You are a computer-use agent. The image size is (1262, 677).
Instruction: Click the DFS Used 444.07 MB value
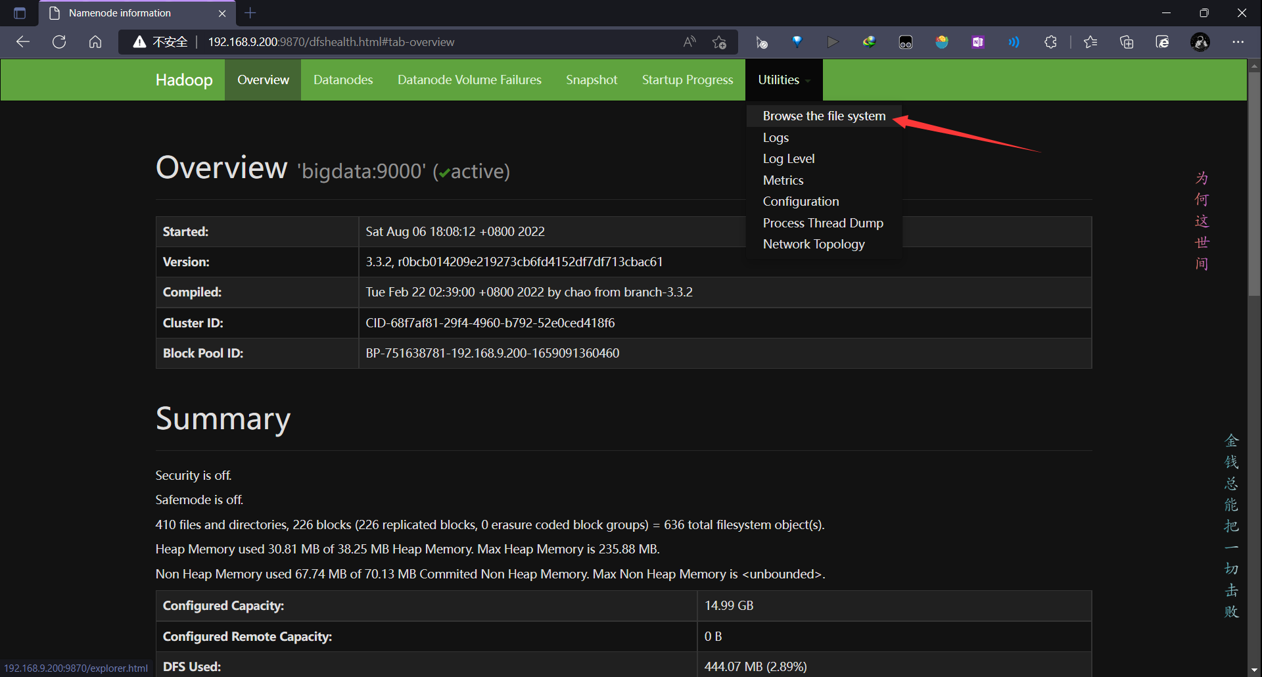[755, 666]
